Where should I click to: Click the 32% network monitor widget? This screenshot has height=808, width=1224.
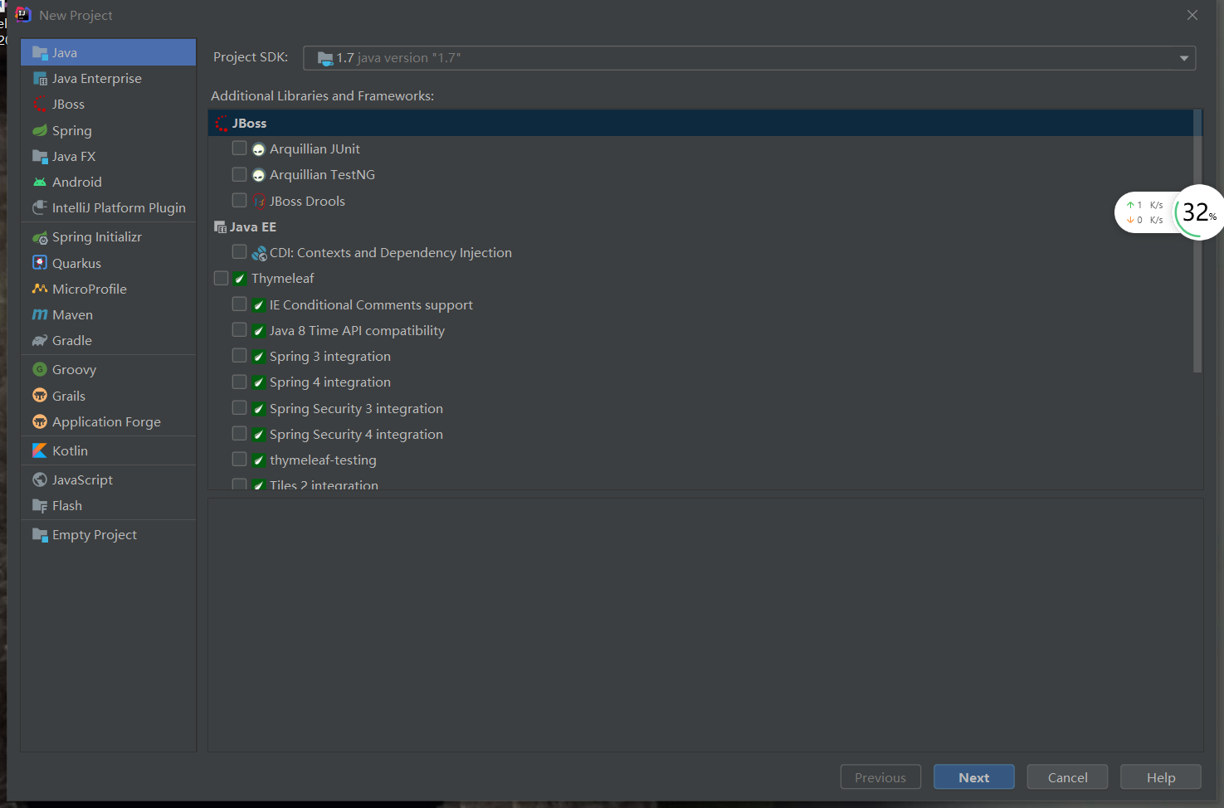pyautogui.click(x=1198, y=212)
